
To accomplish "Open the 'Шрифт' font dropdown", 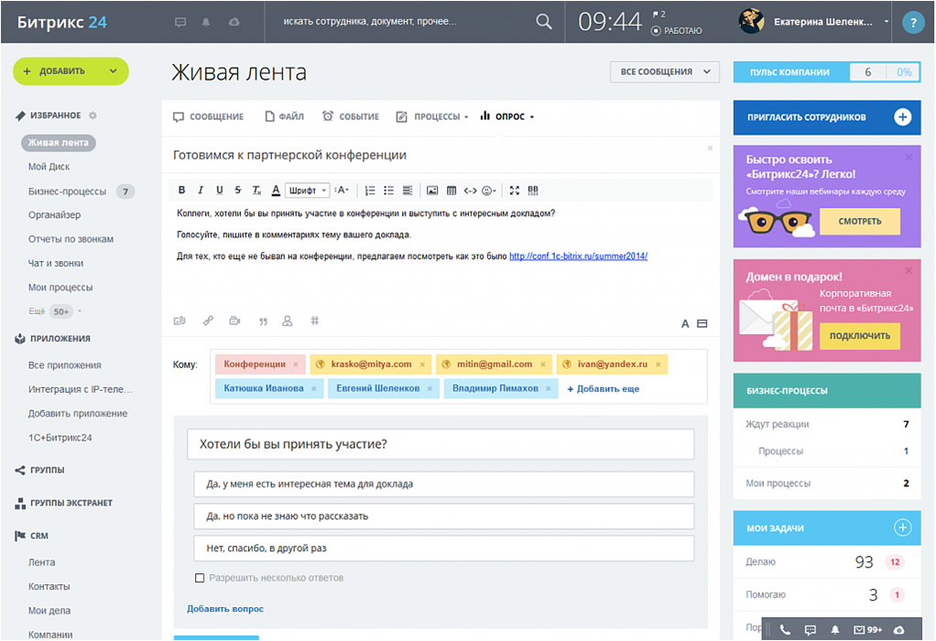I will click(x=307, y=190).
